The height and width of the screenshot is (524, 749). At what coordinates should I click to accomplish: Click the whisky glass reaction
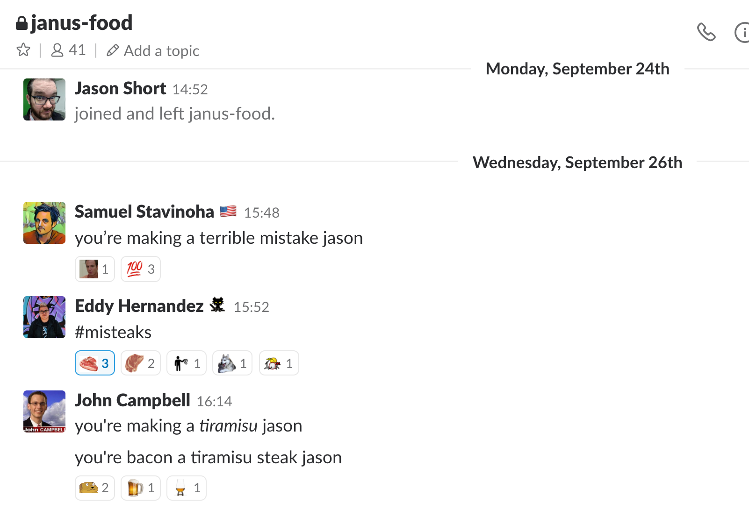[187, 488]
